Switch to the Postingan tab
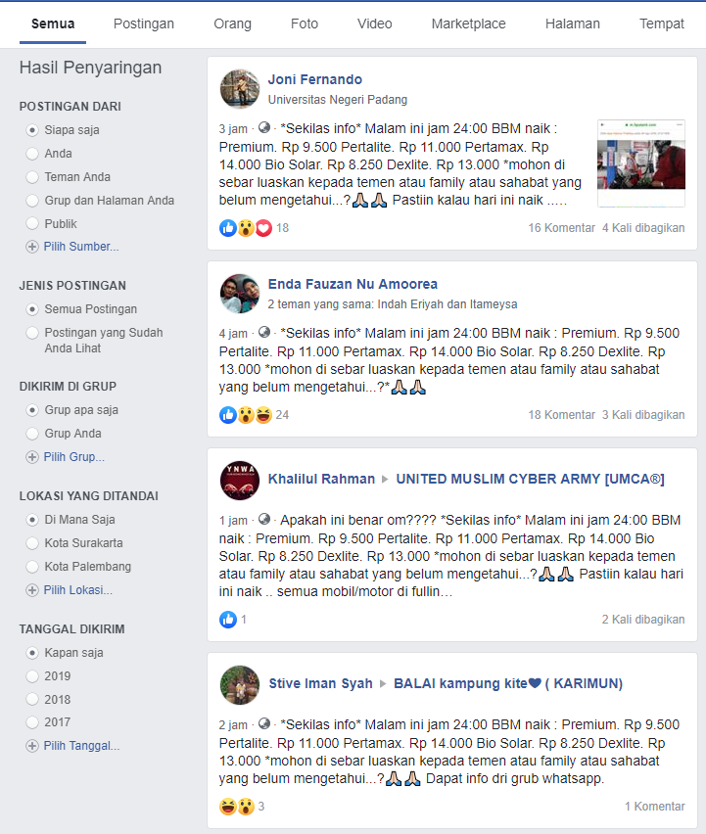706x834 pixels. tap(144, 23)
